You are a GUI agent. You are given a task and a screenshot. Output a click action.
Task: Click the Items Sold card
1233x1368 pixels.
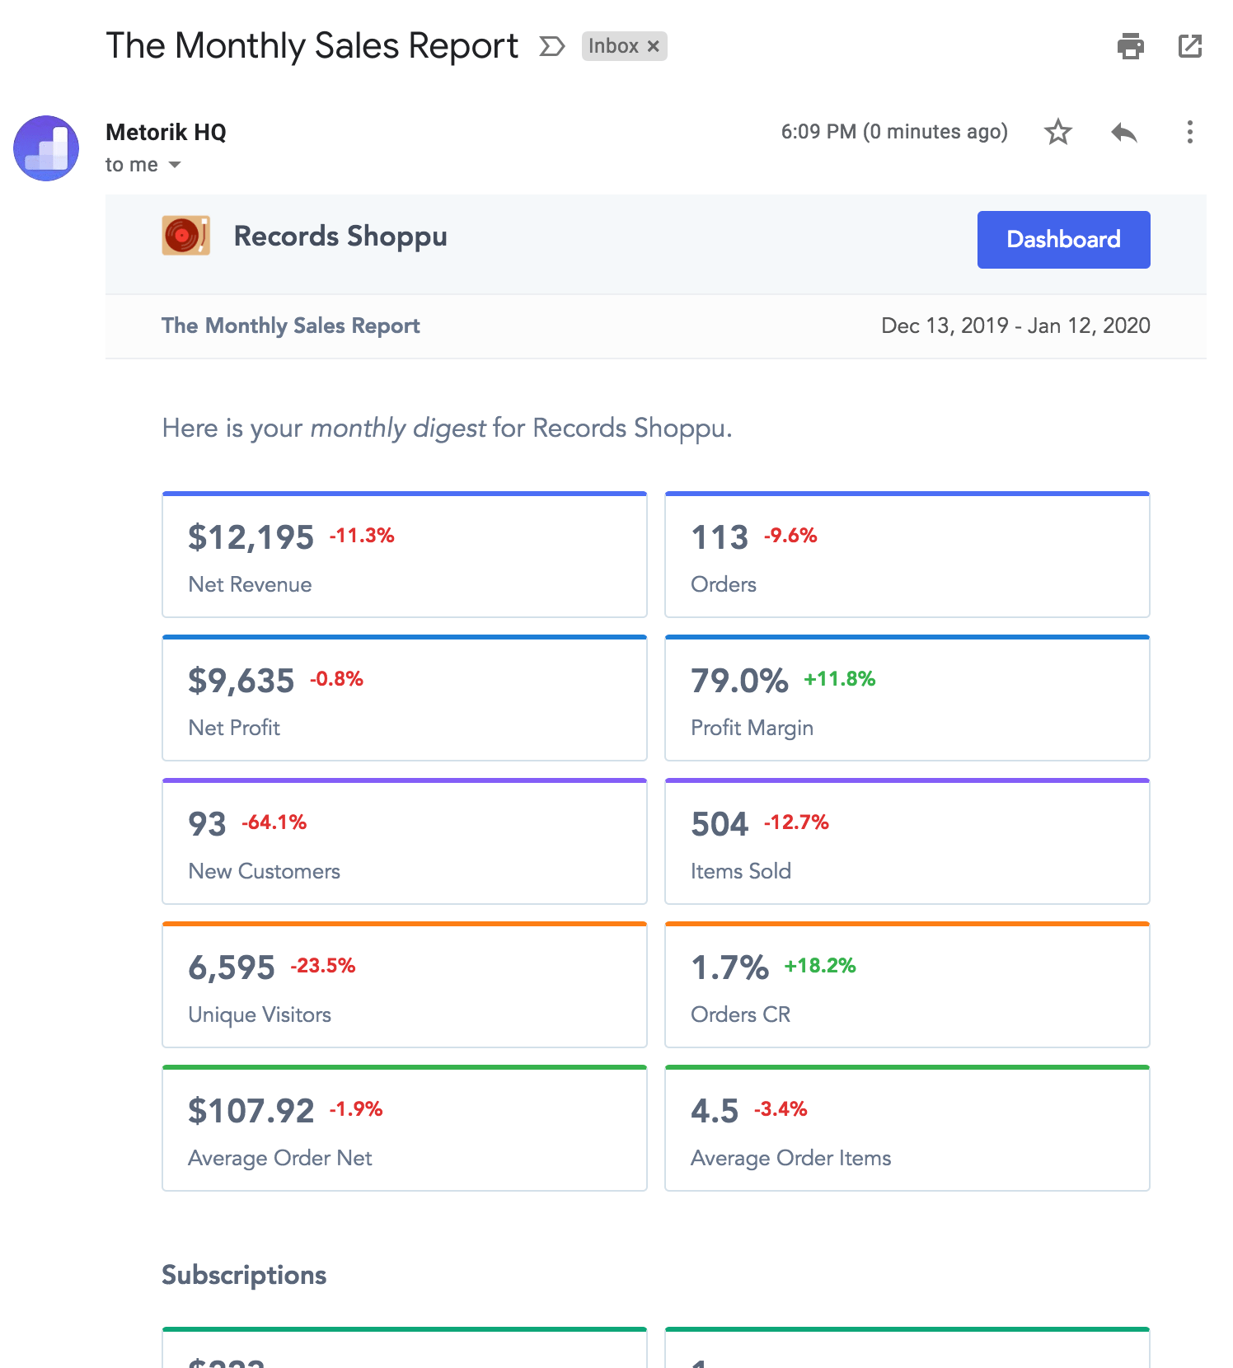click(x=907, y=842)
